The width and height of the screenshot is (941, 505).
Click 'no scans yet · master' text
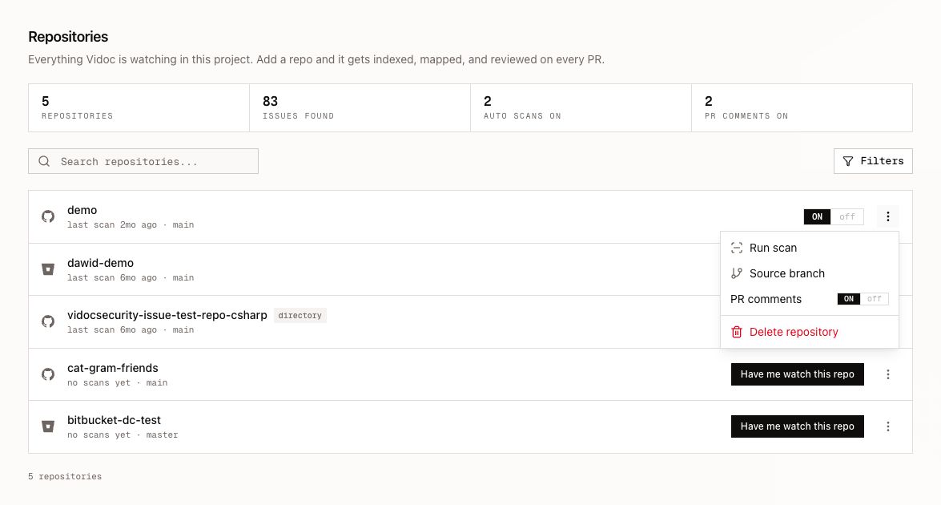[123, 435]
